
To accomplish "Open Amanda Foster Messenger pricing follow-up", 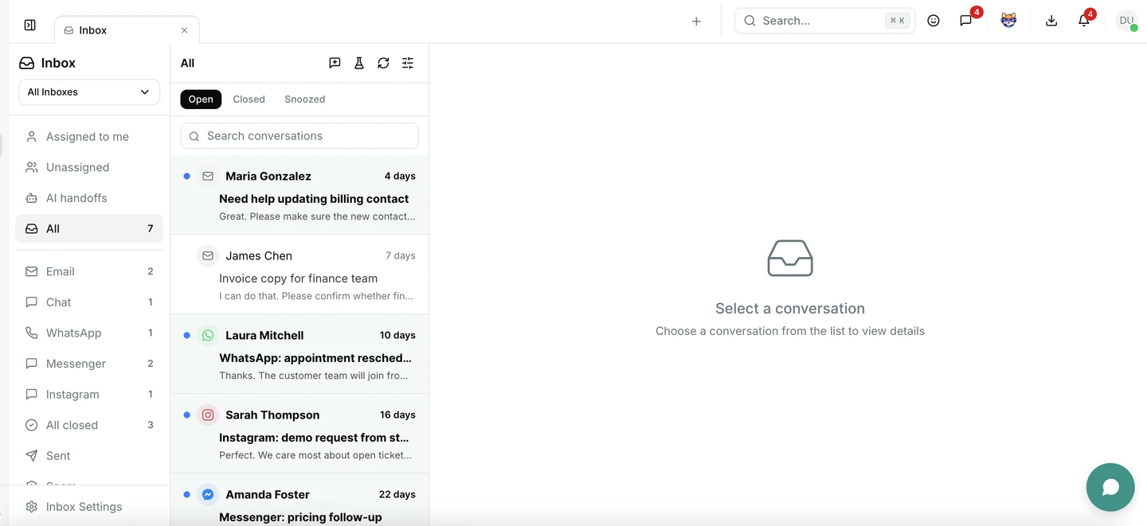I will (x=299, y=500).
